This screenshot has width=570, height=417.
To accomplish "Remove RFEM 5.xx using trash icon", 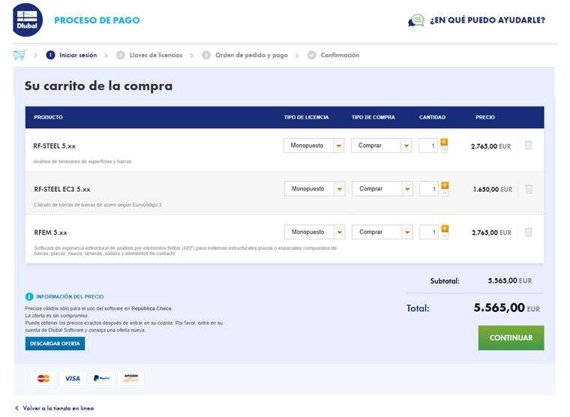I will 529,232.
